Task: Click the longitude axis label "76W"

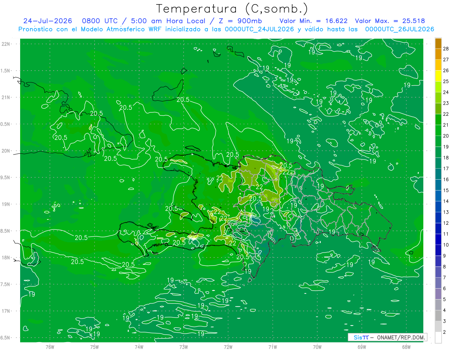Action: pyautogui.click(x=50, y=347)
